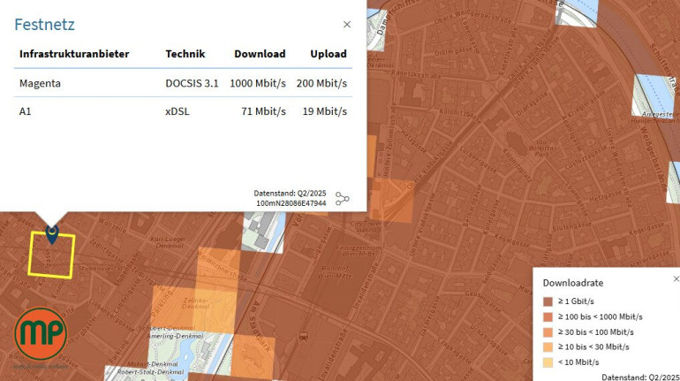Select the < 10 Mbit/s legend swatch
This screenshot has width=680, height=381.
coord(548,362)
